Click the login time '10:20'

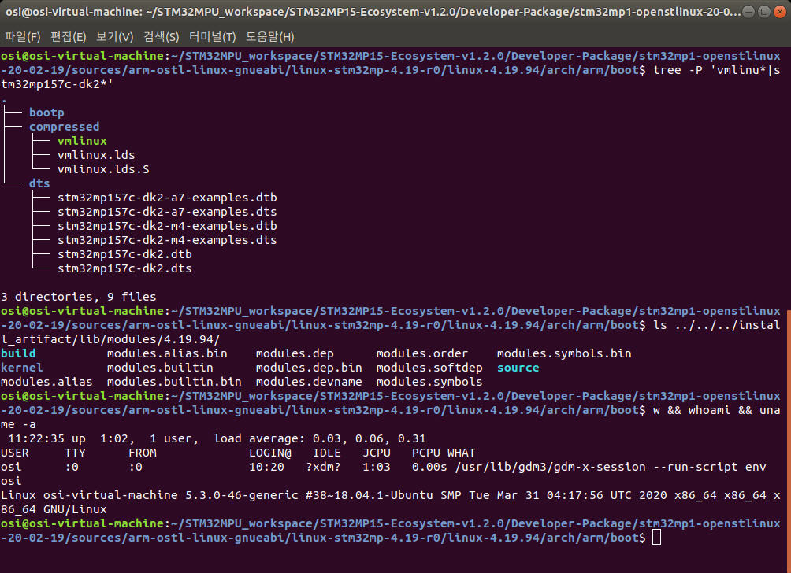[266, 467]
